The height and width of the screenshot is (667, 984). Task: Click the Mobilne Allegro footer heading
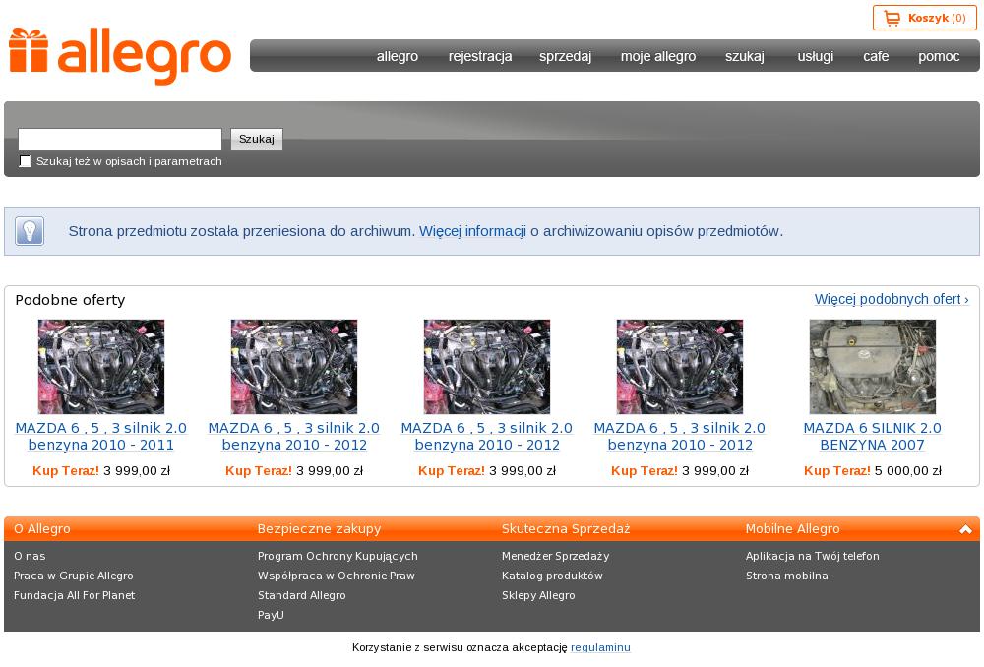click(x=792, y=529)
